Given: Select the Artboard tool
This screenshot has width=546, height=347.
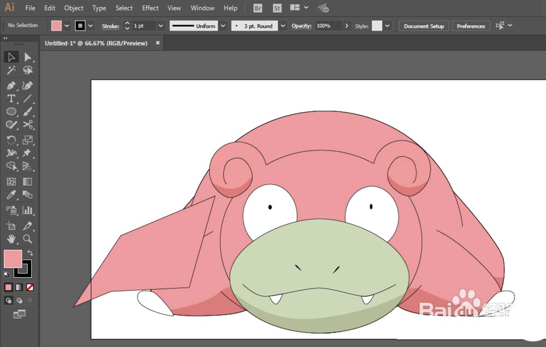Looking at the screenshot, I should coord(11,226).
